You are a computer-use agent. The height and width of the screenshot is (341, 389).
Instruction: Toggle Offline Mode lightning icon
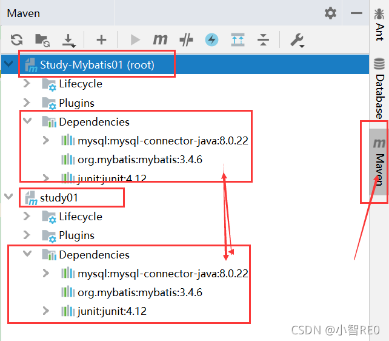click(211, 39)
